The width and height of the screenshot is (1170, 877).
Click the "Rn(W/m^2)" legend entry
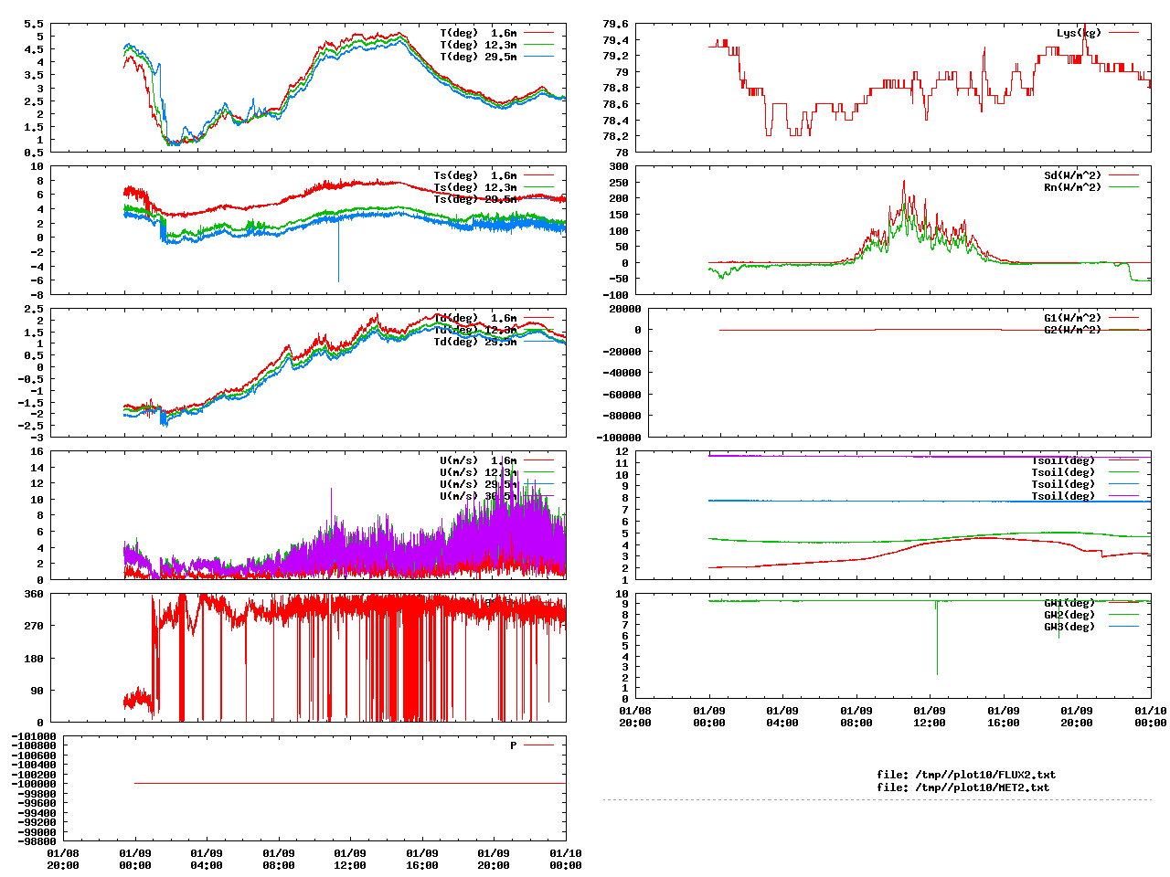[x=1073, y=187]
